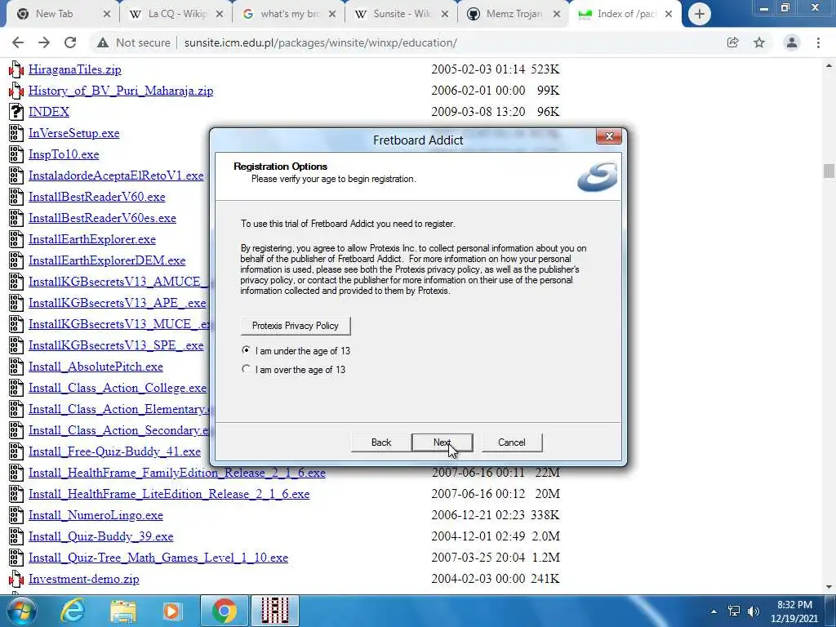836x627 pixels.
Task: Click the page scrollbar thumb
Action: pos(829,171)
